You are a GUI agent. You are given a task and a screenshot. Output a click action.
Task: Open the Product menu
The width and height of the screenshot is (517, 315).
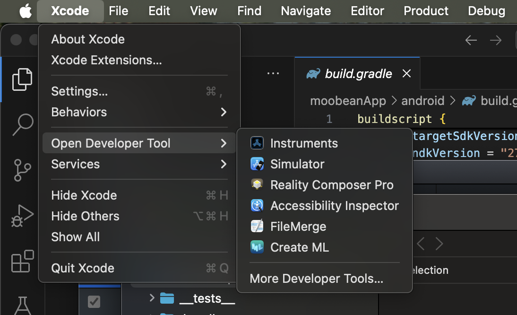coord(426,11)
